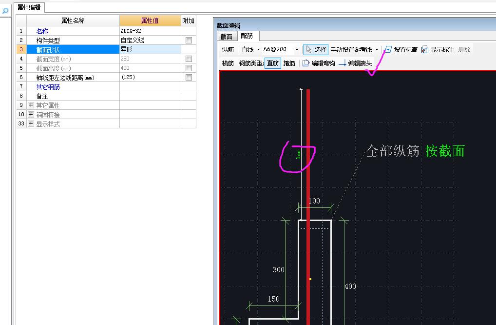The height and width of the screenshot is (325, 496).
Task: Toggle the 截面宽度 附加 checkbox
Action: click(189, 59)
